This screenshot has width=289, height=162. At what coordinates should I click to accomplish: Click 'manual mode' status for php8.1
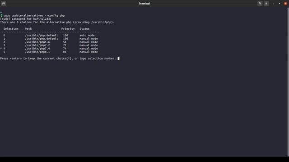click(x=89, y=52)
